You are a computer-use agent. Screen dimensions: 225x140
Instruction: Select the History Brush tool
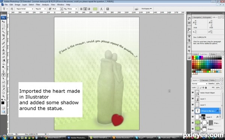tap(3, 53)
